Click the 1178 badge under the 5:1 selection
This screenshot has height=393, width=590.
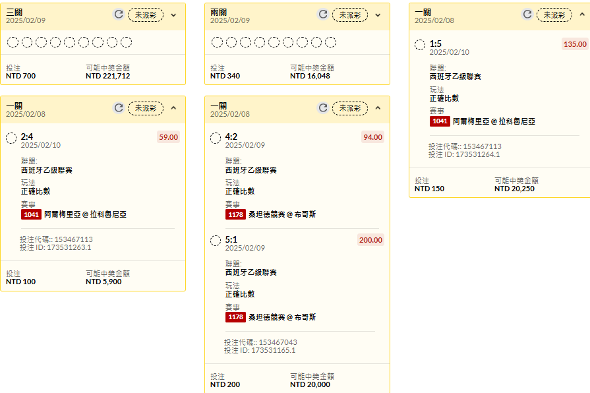pyautogui.click(x=235, y=317)
